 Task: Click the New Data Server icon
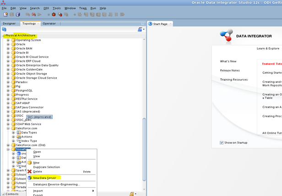point(29,178)
